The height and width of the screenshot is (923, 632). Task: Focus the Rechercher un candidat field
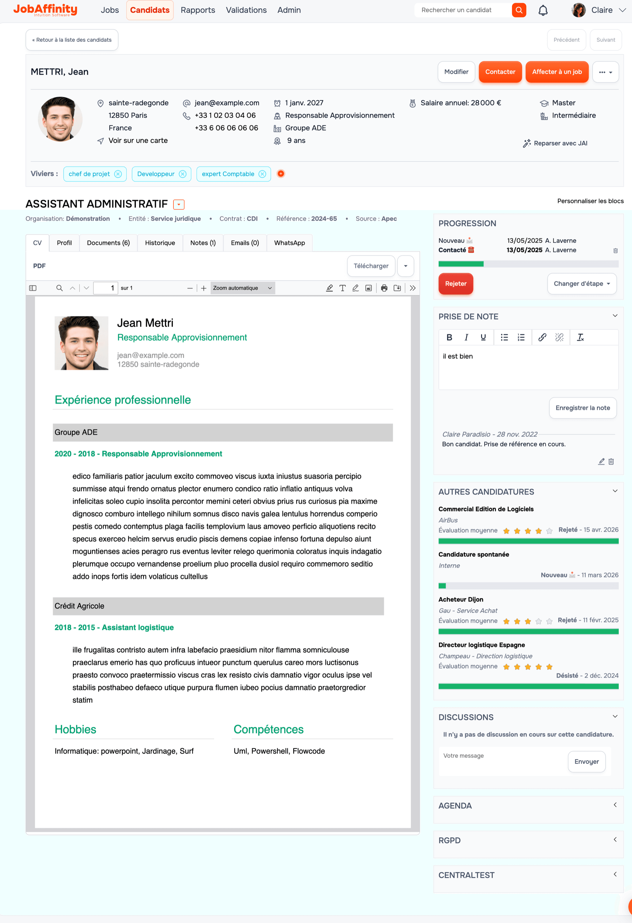pyautogui.click(x=462, y=10)
